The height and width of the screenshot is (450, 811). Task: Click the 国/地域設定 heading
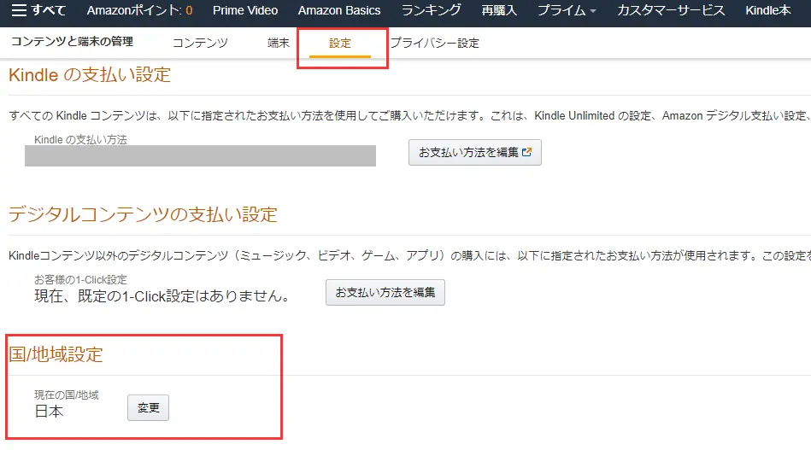(56, 354)
